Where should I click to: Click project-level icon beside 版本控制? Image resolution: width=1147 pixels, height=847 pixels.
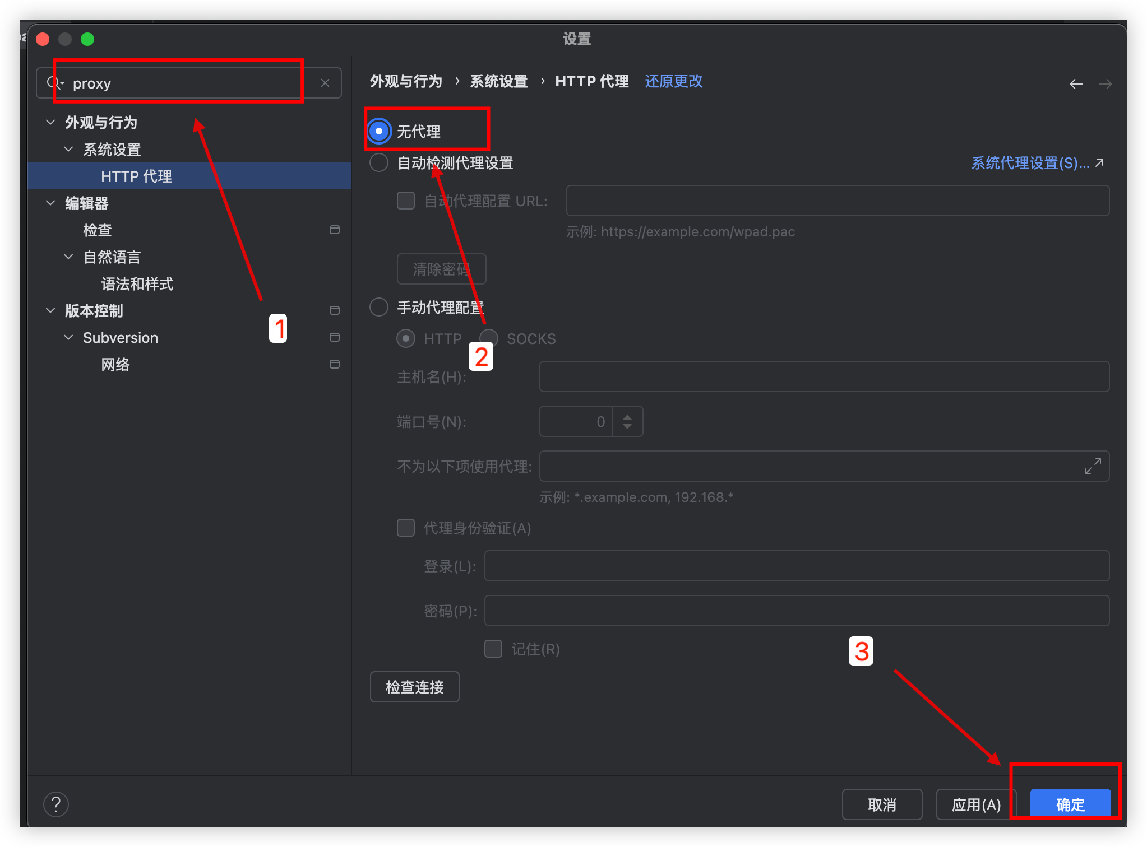pyautogui.click(x=335, y=310)
